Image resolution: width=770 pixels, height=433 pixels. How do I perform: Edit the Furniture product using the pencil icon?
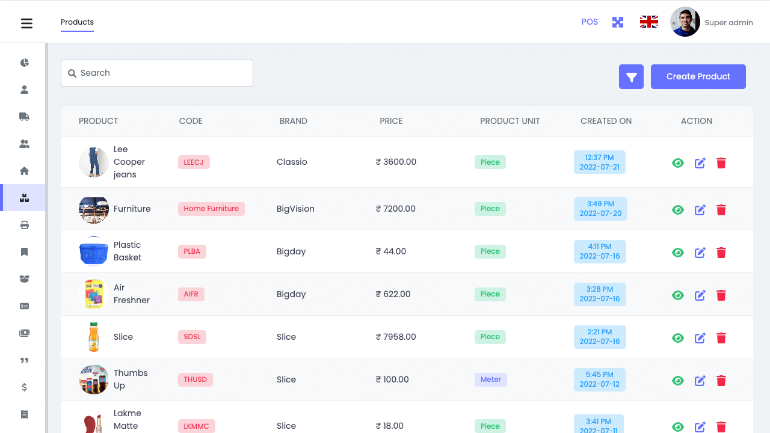(x=700, y=209)
